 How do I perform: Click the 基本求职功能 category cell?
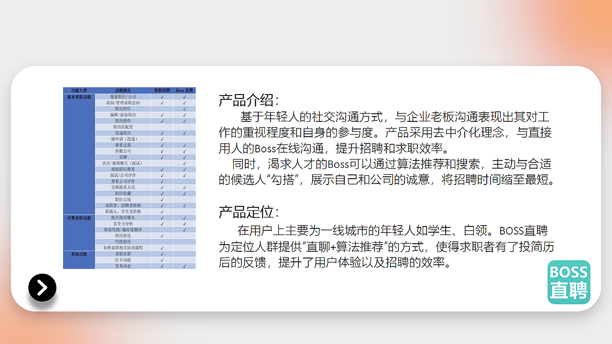pos(79,154)
